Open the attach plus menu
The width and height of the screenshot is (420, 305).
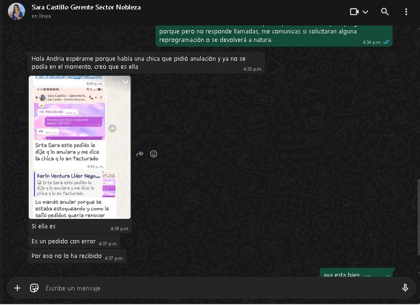[x=17, y=288]
